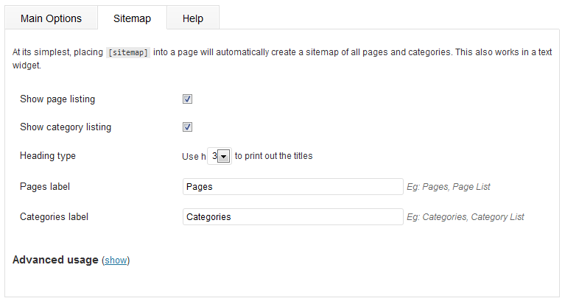Click the "Heading type" row label
This screenshot has width=565, height=301.
48,156
